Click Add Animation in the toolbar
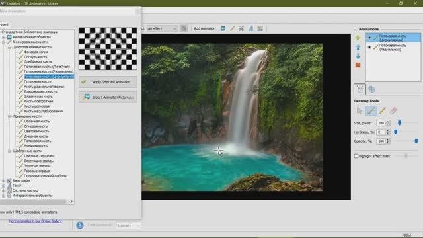423x238 pixels. pyautogui.click(x=205, y=28)
